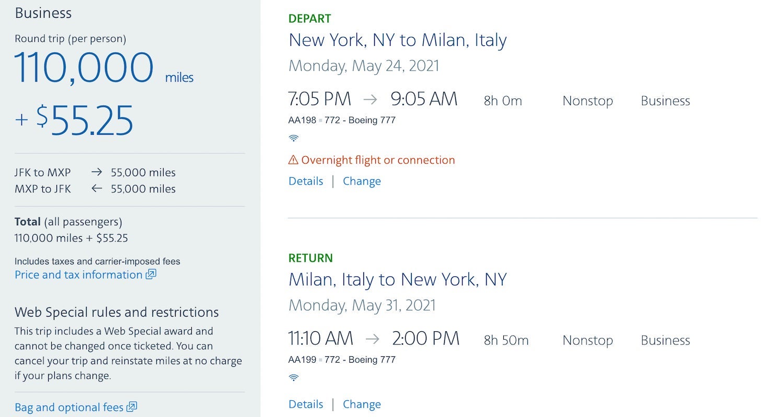Click the DEPART section label
The image size is (784, 417).
[309, 18]
